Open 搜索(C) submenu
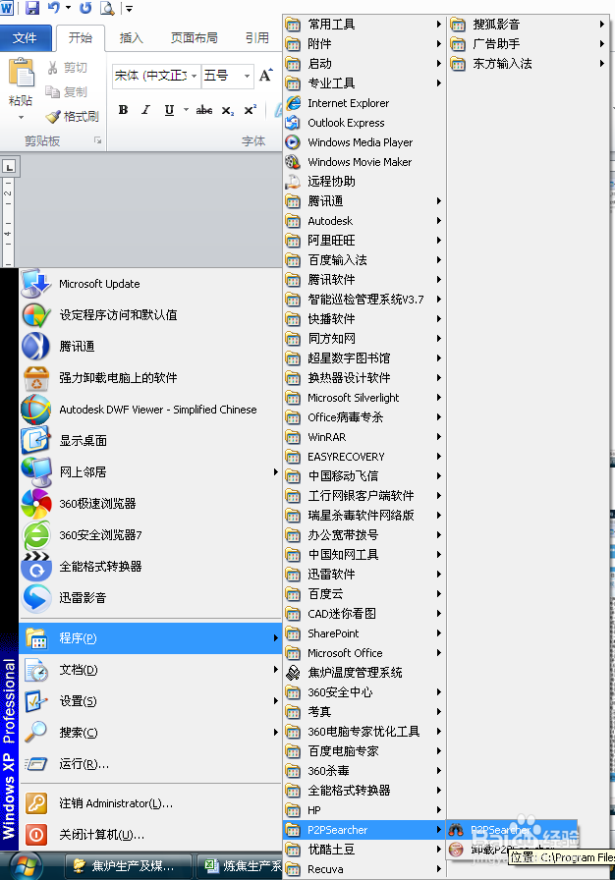Image resolution: width=615 pixels, height=880 pixels. (150, 733)
